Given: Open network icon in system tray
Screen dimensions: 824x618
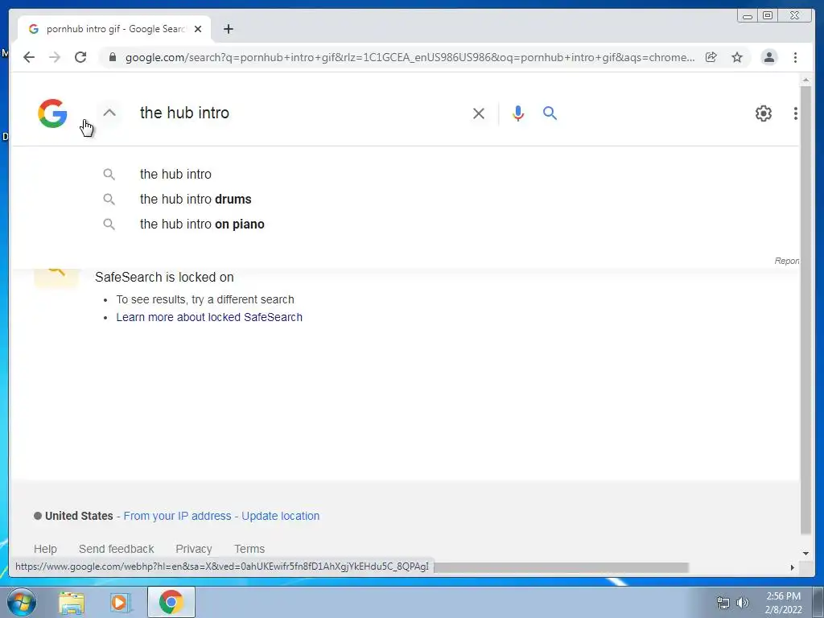Looking at the screenshot, I should (723, 603).
